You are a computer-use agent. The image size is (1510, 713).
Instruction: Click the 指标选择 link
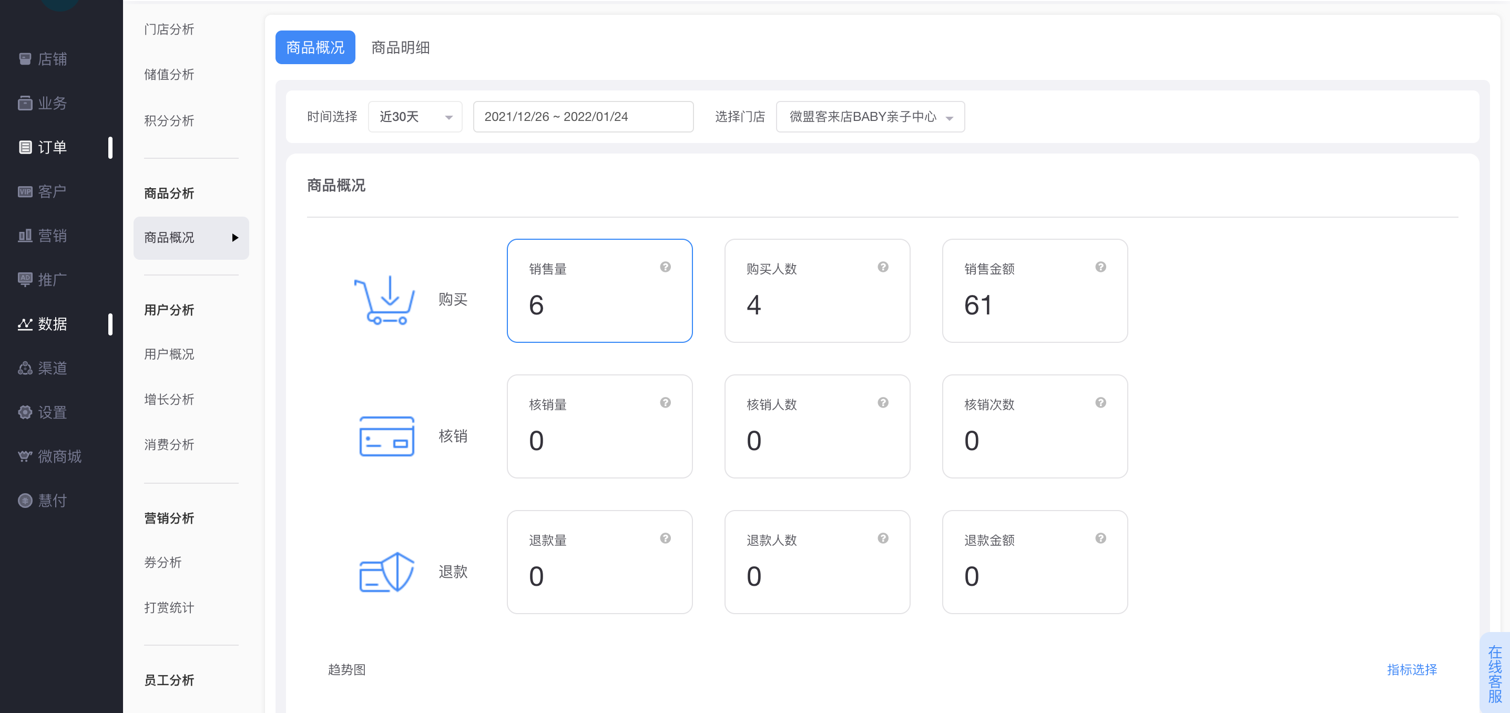point(1412,669)
